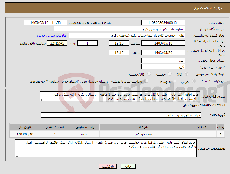Select the کالا radio button

point(186,74)
